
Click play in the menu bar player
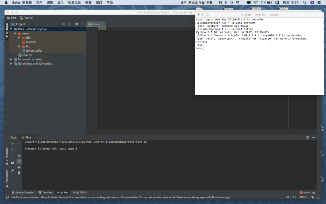(226, 3)
